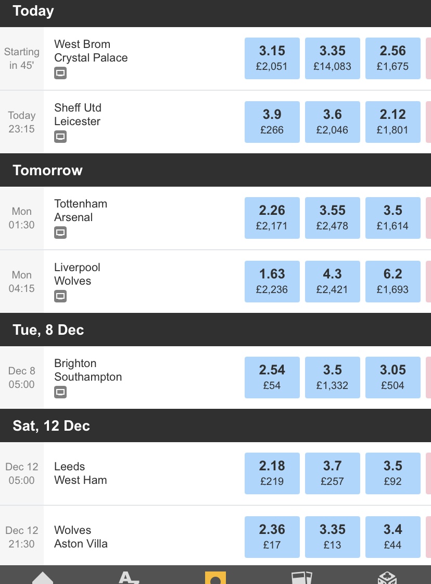431x584 pixels.
Task: Select the 3.55 draw odds for Tottenham Arsenal
Action: click(333, 218)
